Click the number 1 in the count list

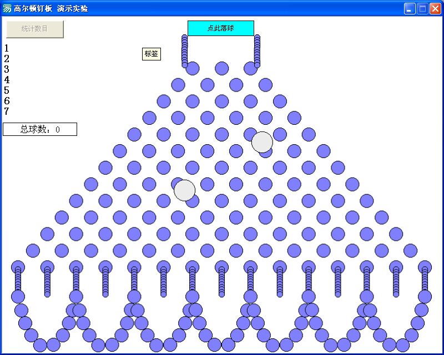click(7, 48)
